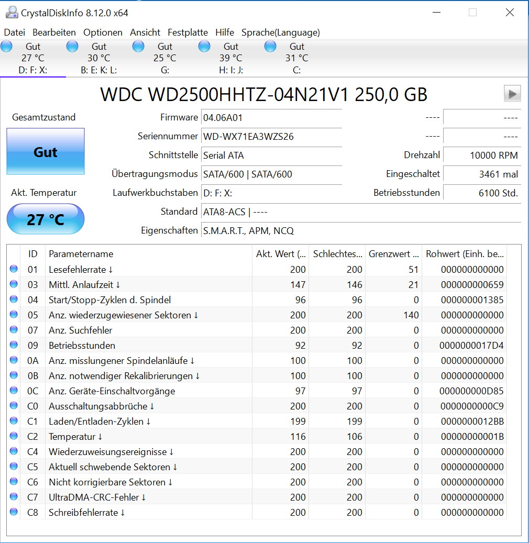Click the Grenzwert column header
Viewport: 529px width, 543px height.
click(x=394, y=254)
